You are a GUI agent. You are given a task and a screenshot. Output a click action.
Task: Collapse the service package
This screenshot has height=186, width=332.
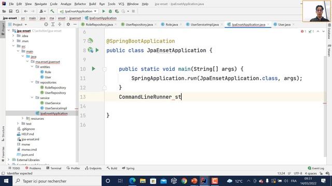pyautogui.click(x=32, y=98)
